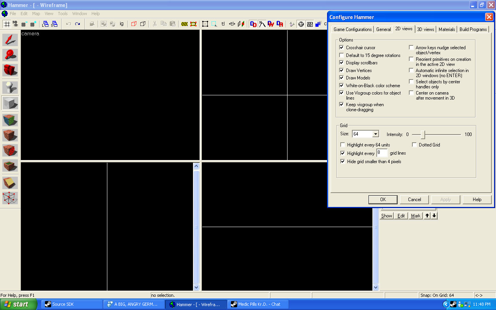Click the cyan dashed selection cursor icon
This screenshot has height=310, width=496.
[x=214, y=24]
